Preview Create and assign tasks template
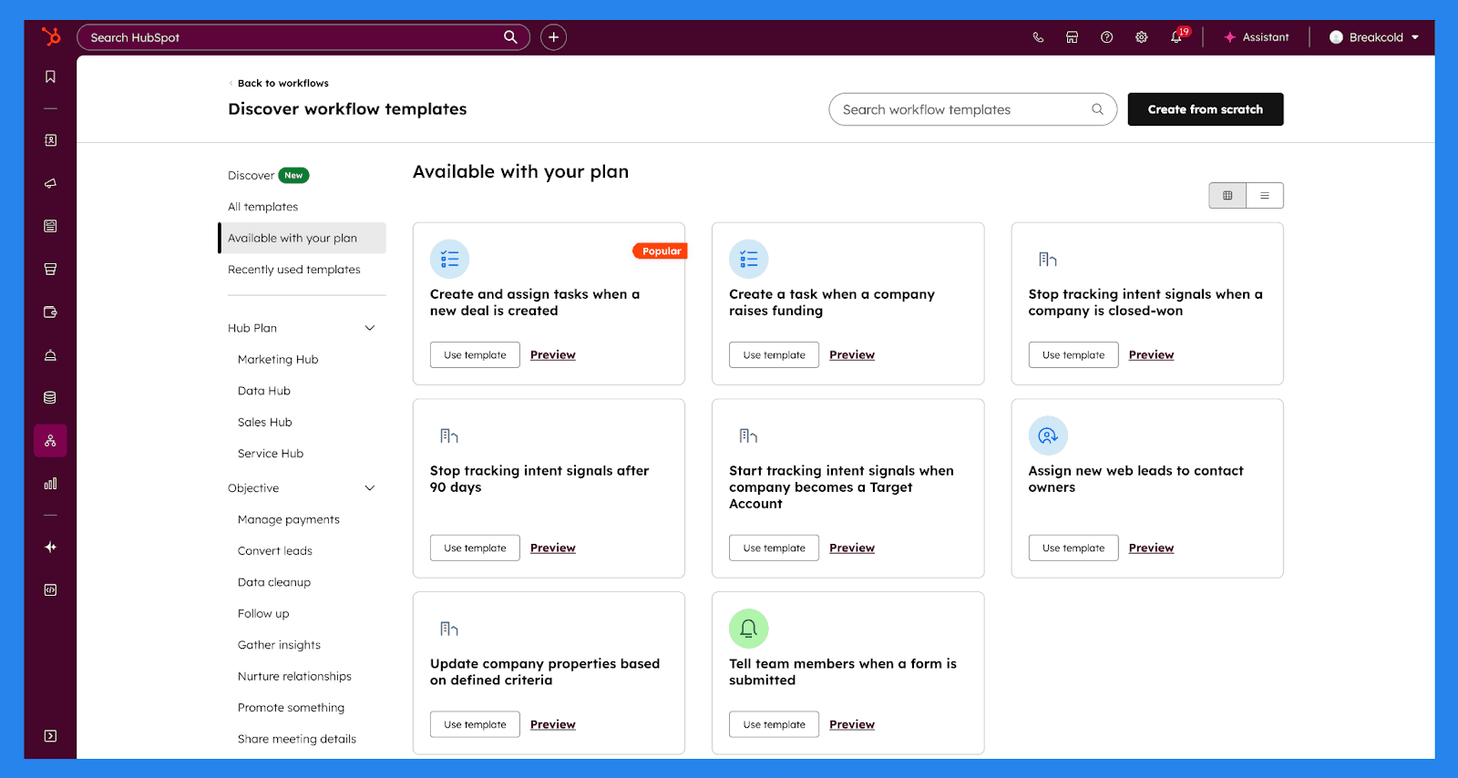The image size is (1458, 778). [553, 354]
